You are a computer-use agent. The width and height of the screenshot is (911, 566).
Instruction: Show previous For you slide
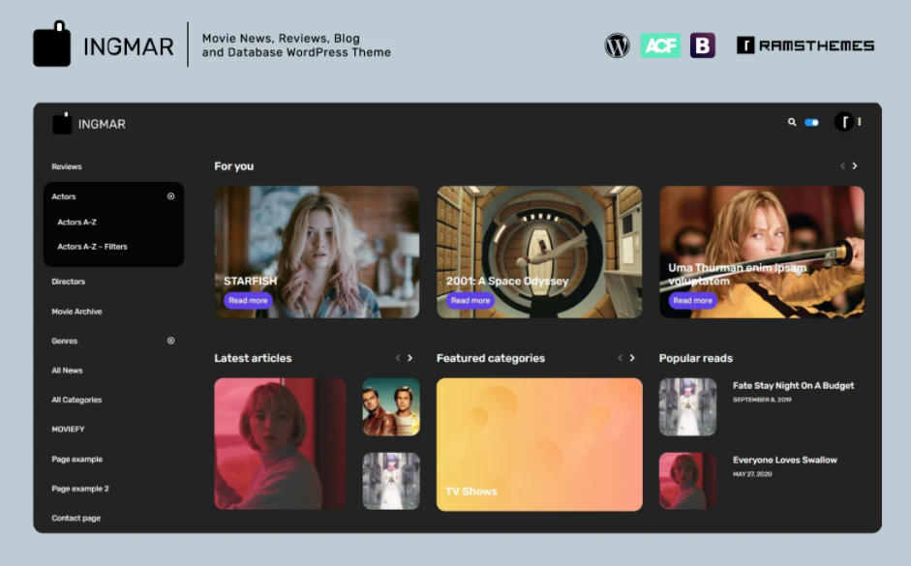(x=842, y=166)
